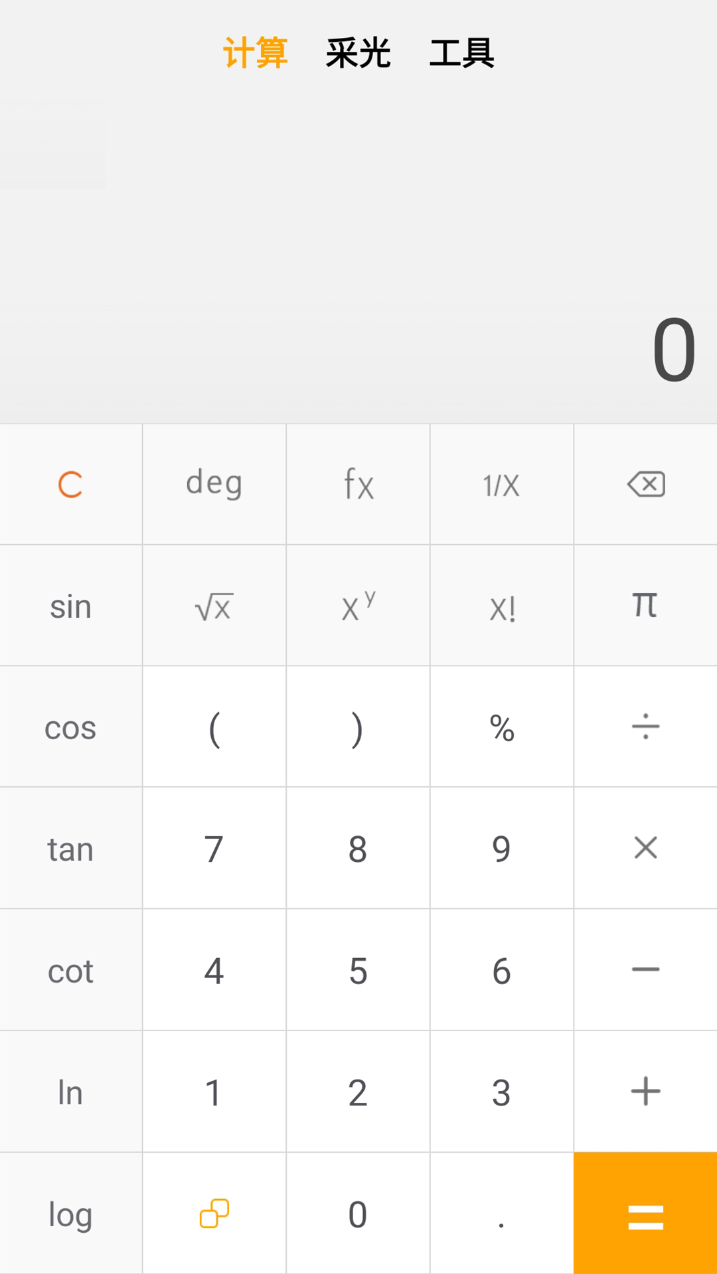This screenshot has height=1274, width=717.
Task: Apply the sin function
Action: pyautogui.click(x=70, y=606)
